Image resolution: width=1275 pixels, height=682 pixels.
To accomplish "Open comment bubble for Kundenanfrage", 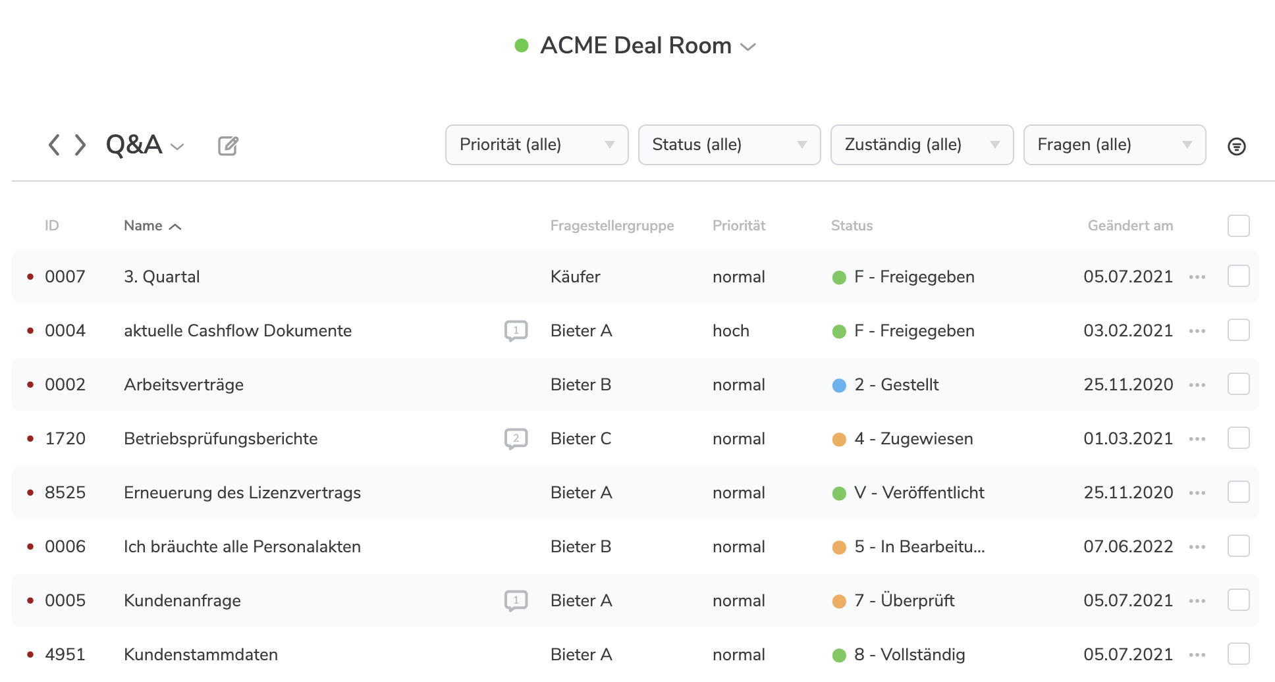I will [516, 600].
